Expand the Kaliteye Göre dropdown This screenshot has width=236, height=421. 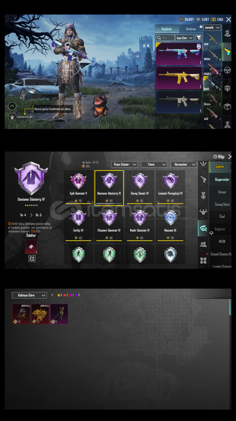[29, 295]
